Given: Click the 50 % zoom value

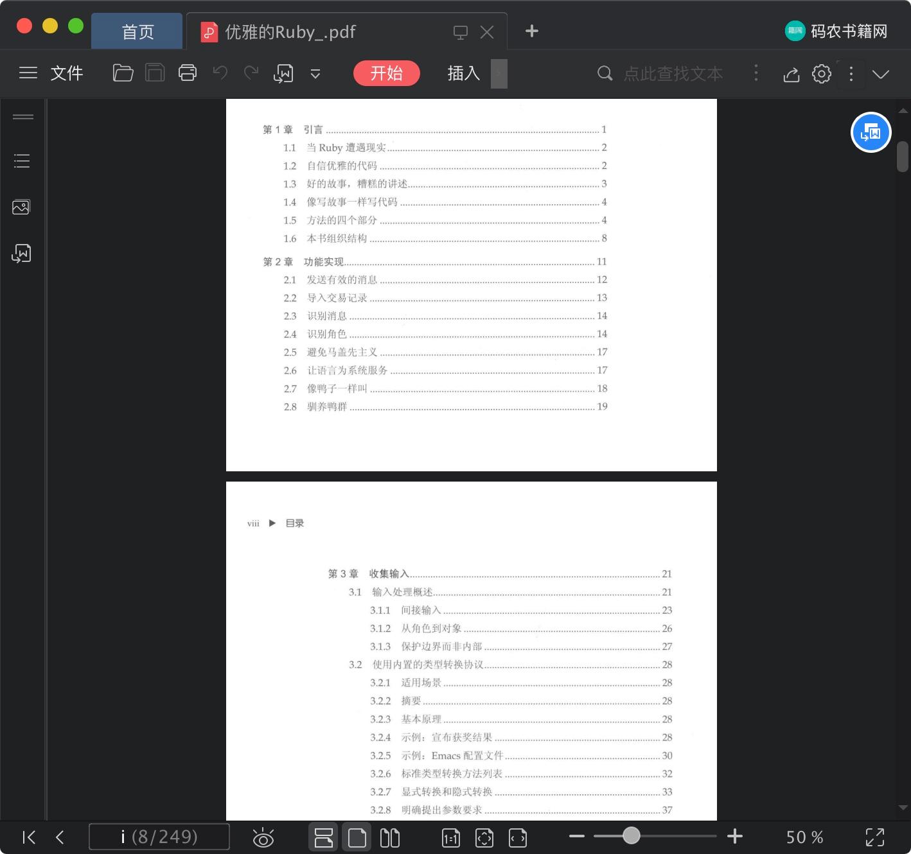Looking at the screenshot, I should pyautogui.click(x=805, y=837).
